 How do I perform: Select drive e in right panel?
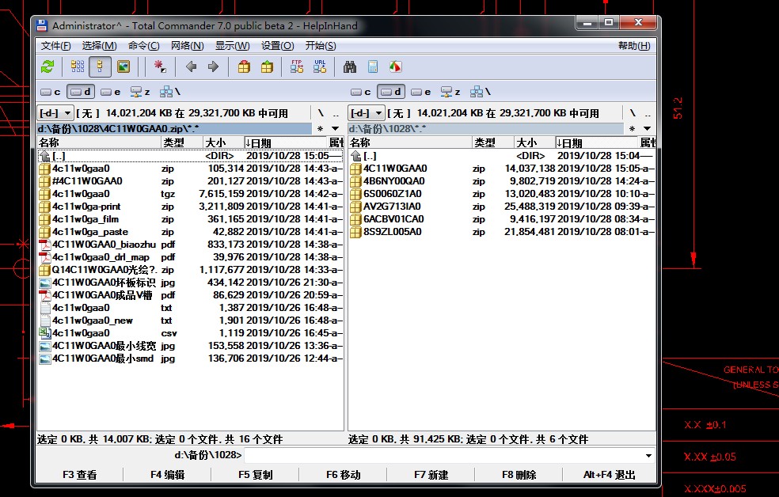click(x=421, y=92)
